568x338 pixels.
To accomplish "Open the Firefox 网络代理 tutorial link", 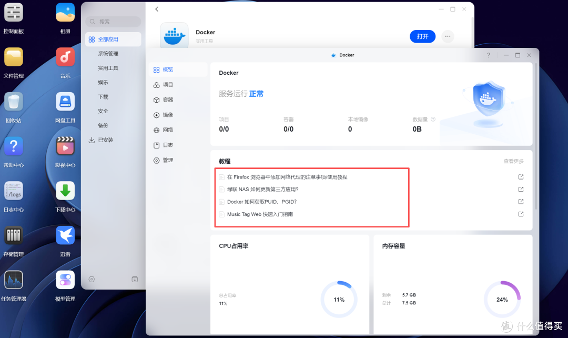I will (x=287, y=177).
